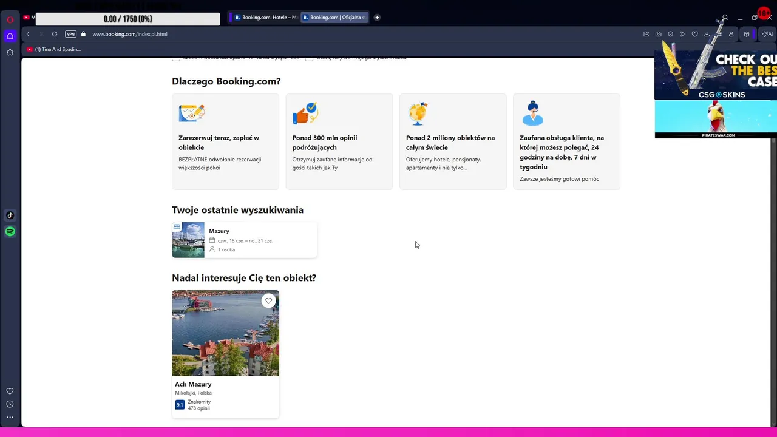Click the dates czw., 18 cze. – nd., 21 cze.
Screen dimensions: 777x437
click(245, 240)
